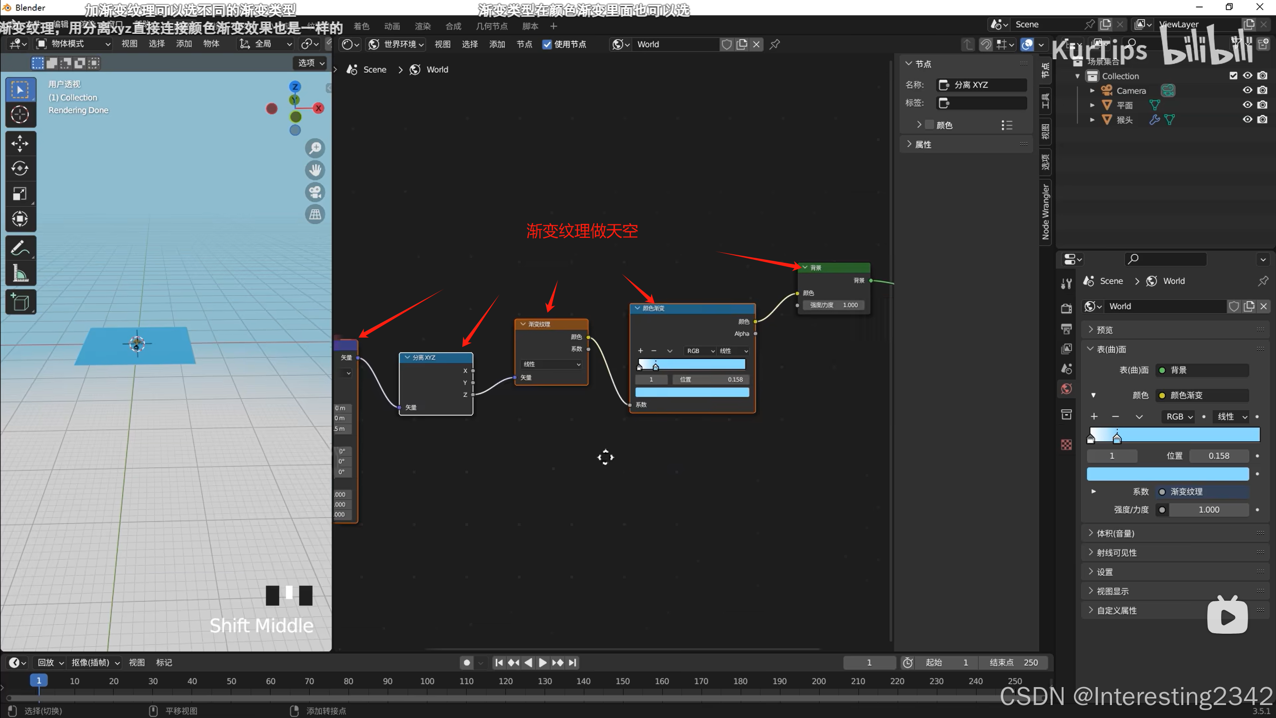Toggle camera view in the viewport
1276x718 pixels.
point(315,192)
